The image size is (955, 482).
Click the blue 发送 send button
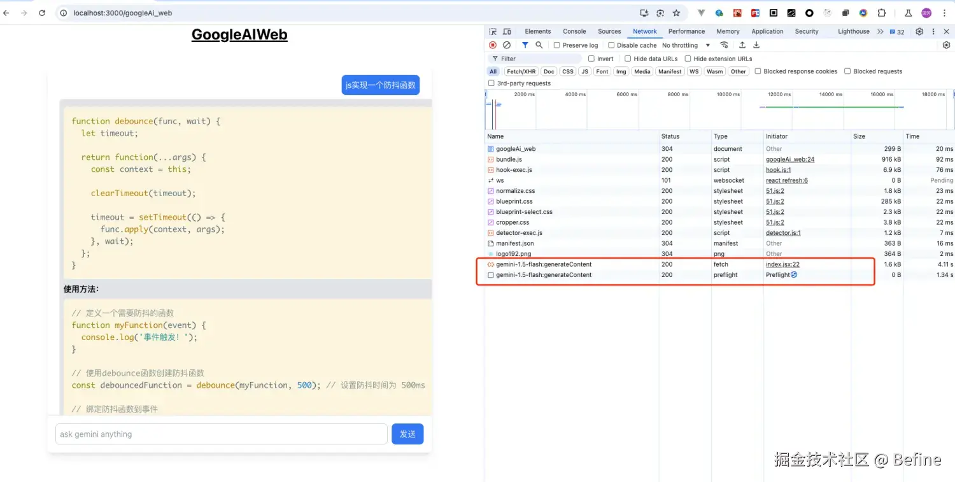[407, 434]
